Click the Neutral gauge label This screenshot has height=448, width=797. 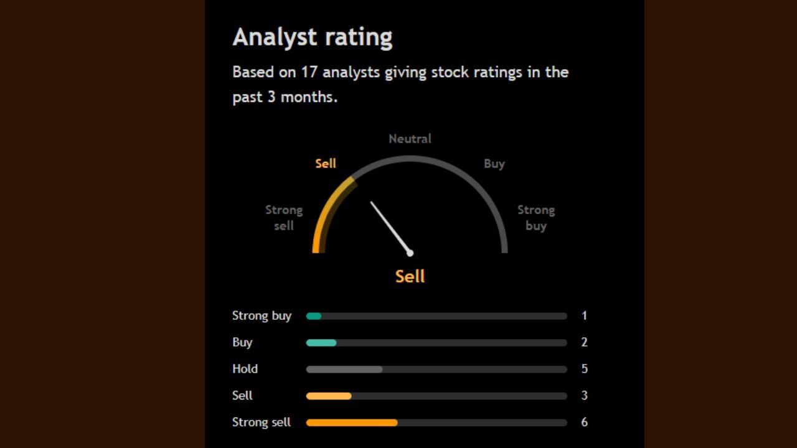[410, 139]
